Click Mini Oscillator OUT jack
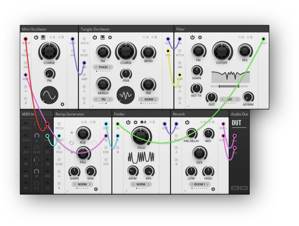This screenshot has height=226, width=299. click(72, 39)
